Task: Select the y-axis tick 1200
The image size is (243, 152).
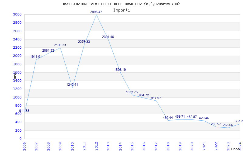Action: click(17, 89)
